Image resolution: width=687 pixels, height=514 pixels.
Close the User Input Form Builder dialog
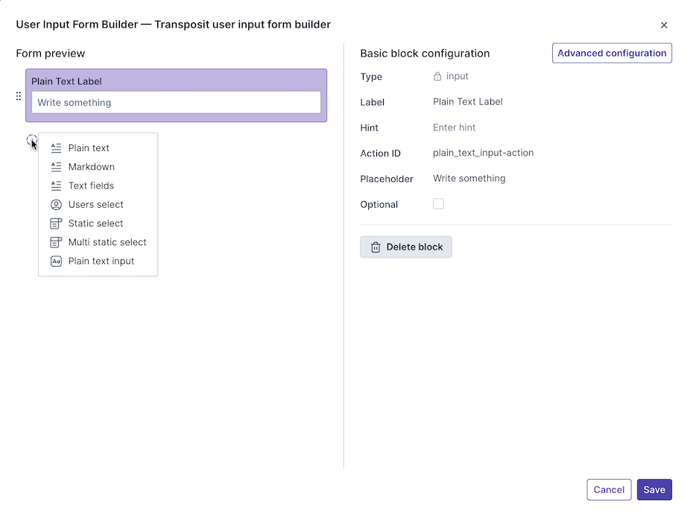coord(664,25)
